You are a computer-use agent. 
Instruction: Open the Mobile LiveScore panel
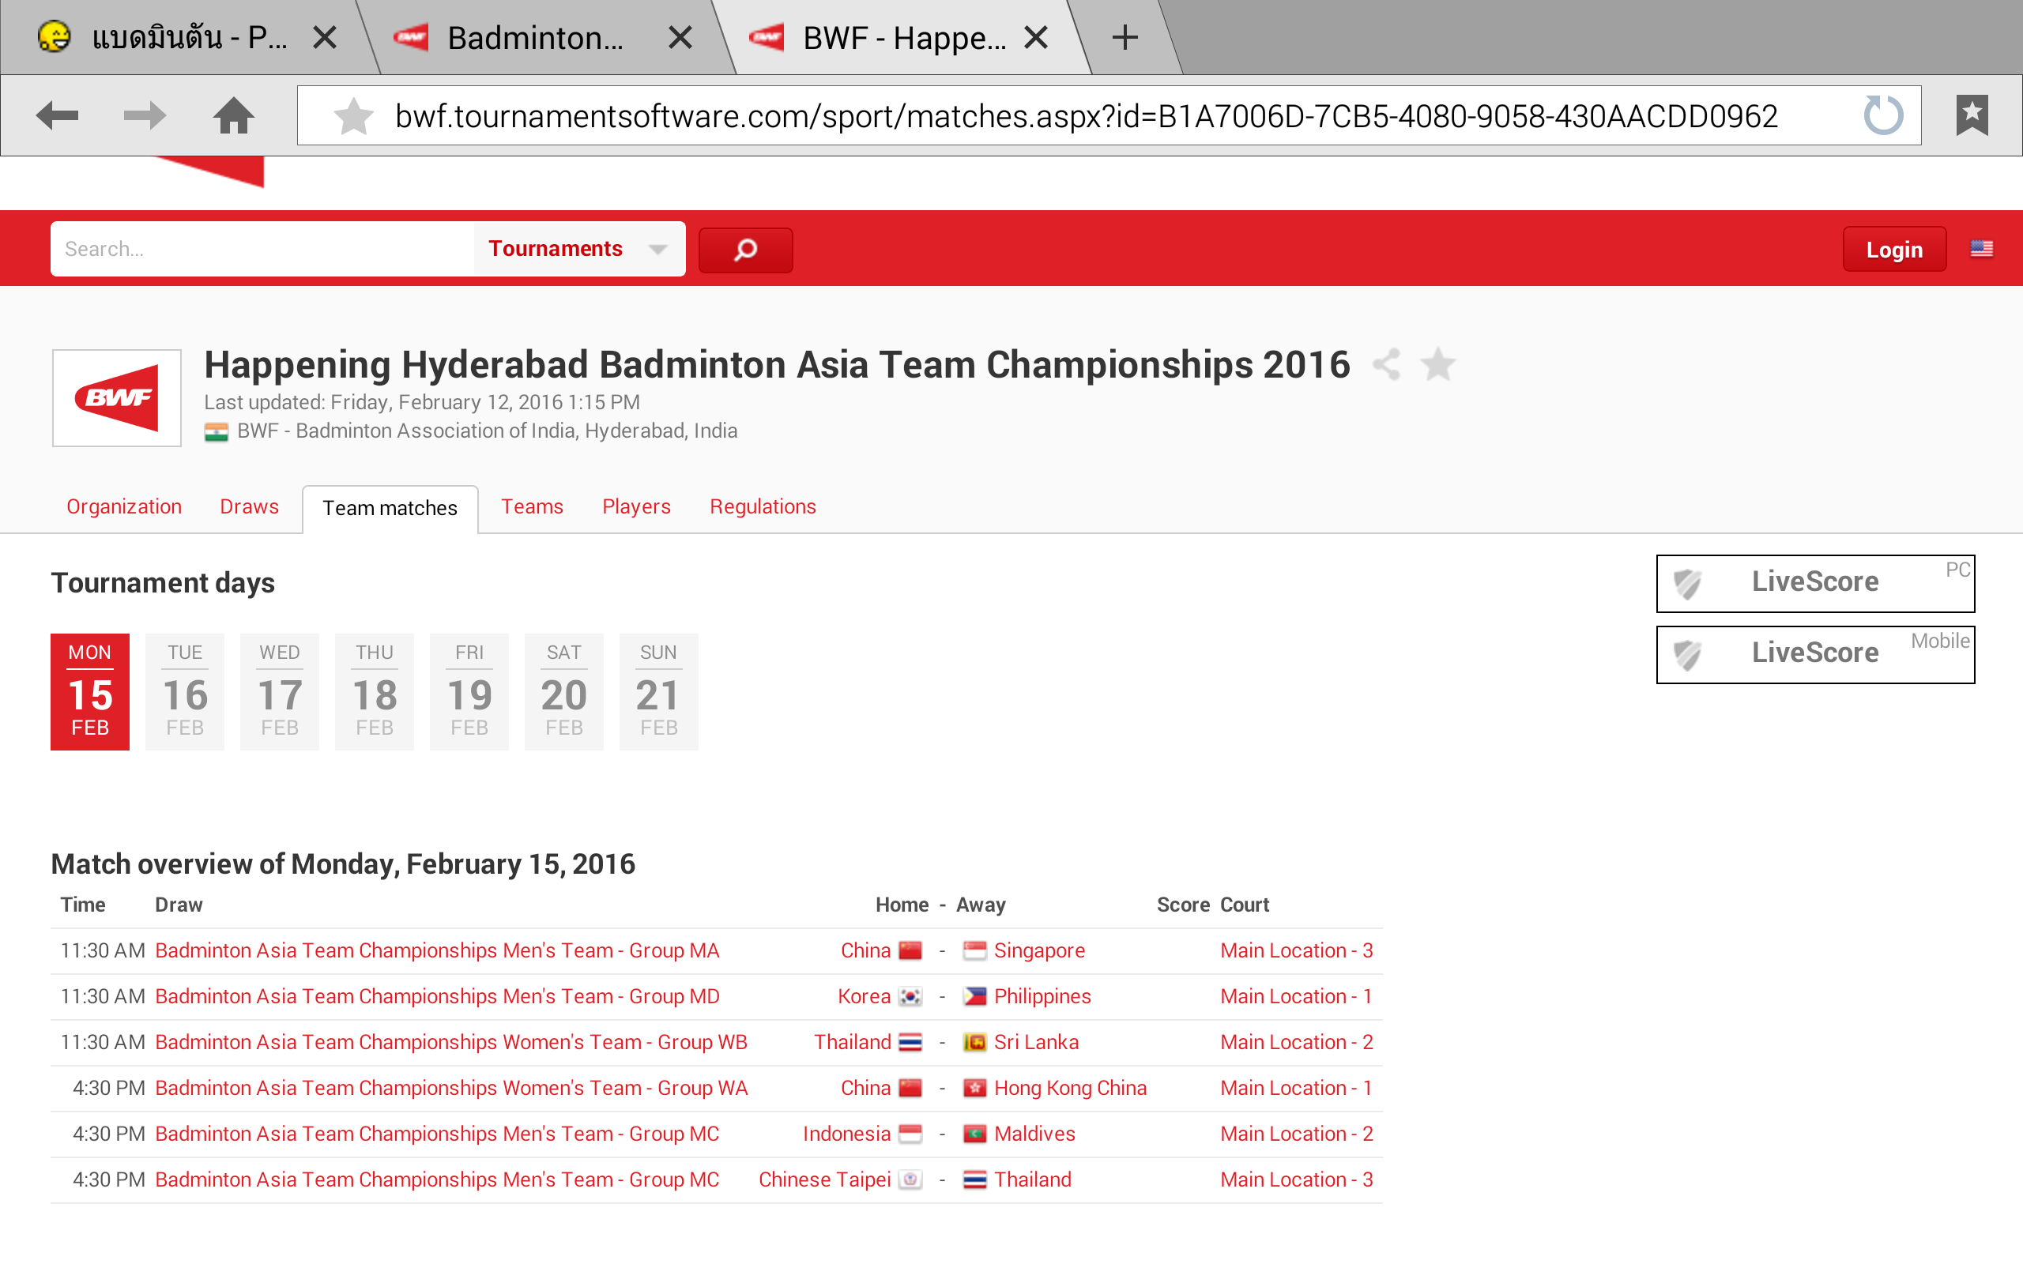1815,654
